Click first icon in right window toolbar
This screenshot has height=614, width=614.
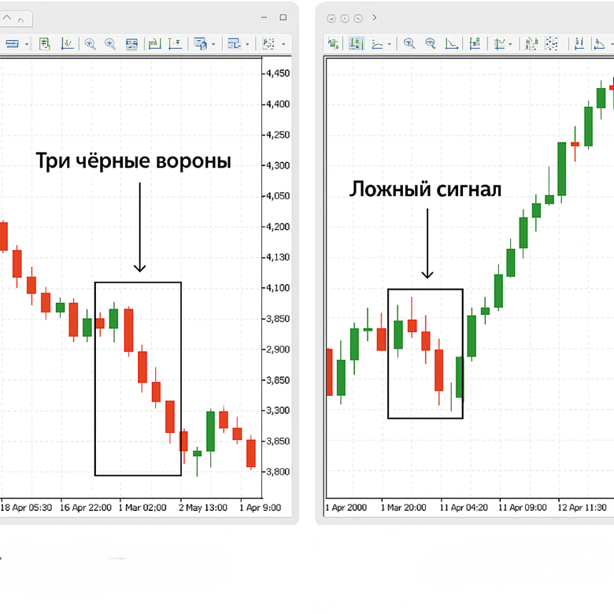point(334,44)
